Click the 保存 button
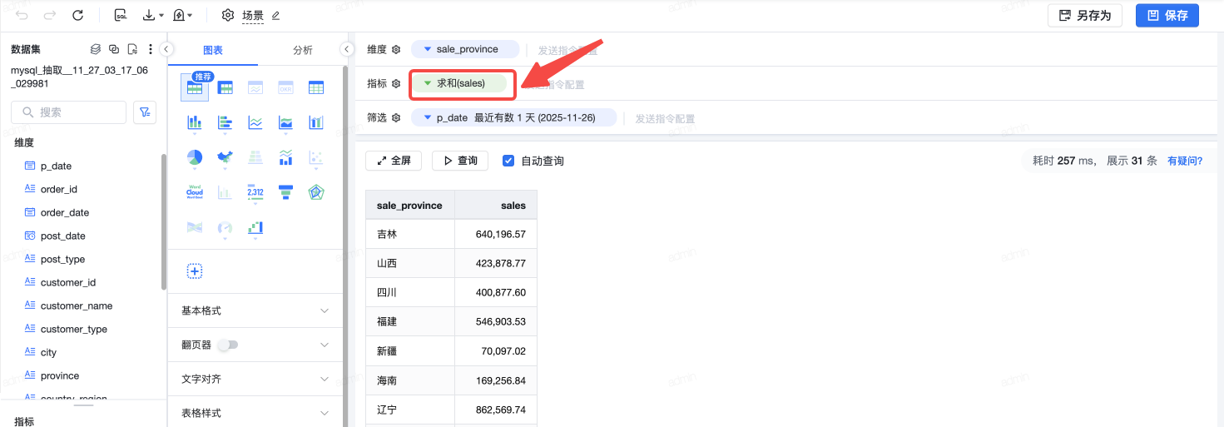1224x427 pixels. coord(1167,15)
